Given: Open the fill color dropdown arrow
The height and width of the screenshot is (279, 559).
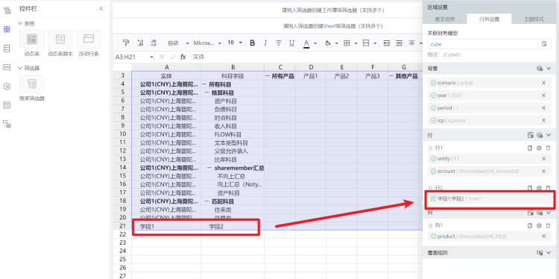Looking at the screenshot, I should point(337,43).
